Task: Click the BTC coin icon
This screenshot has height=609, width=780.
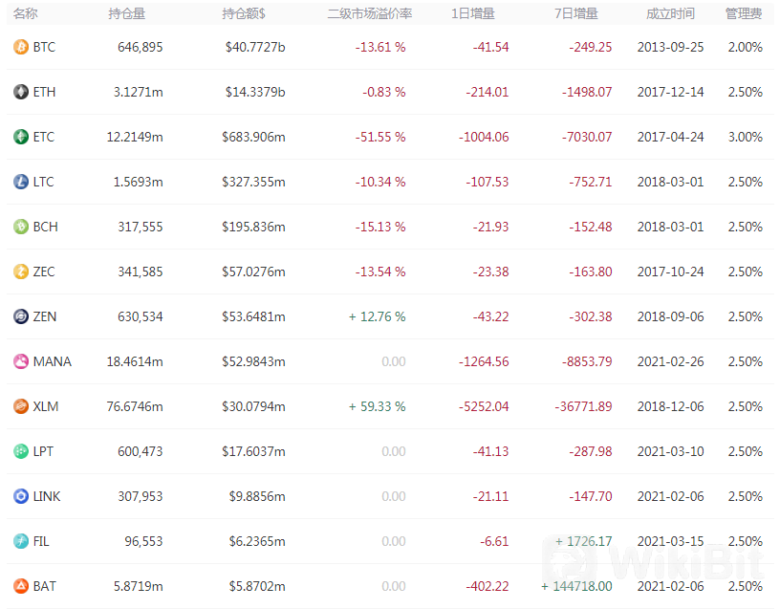Action: tap(21, 47)
